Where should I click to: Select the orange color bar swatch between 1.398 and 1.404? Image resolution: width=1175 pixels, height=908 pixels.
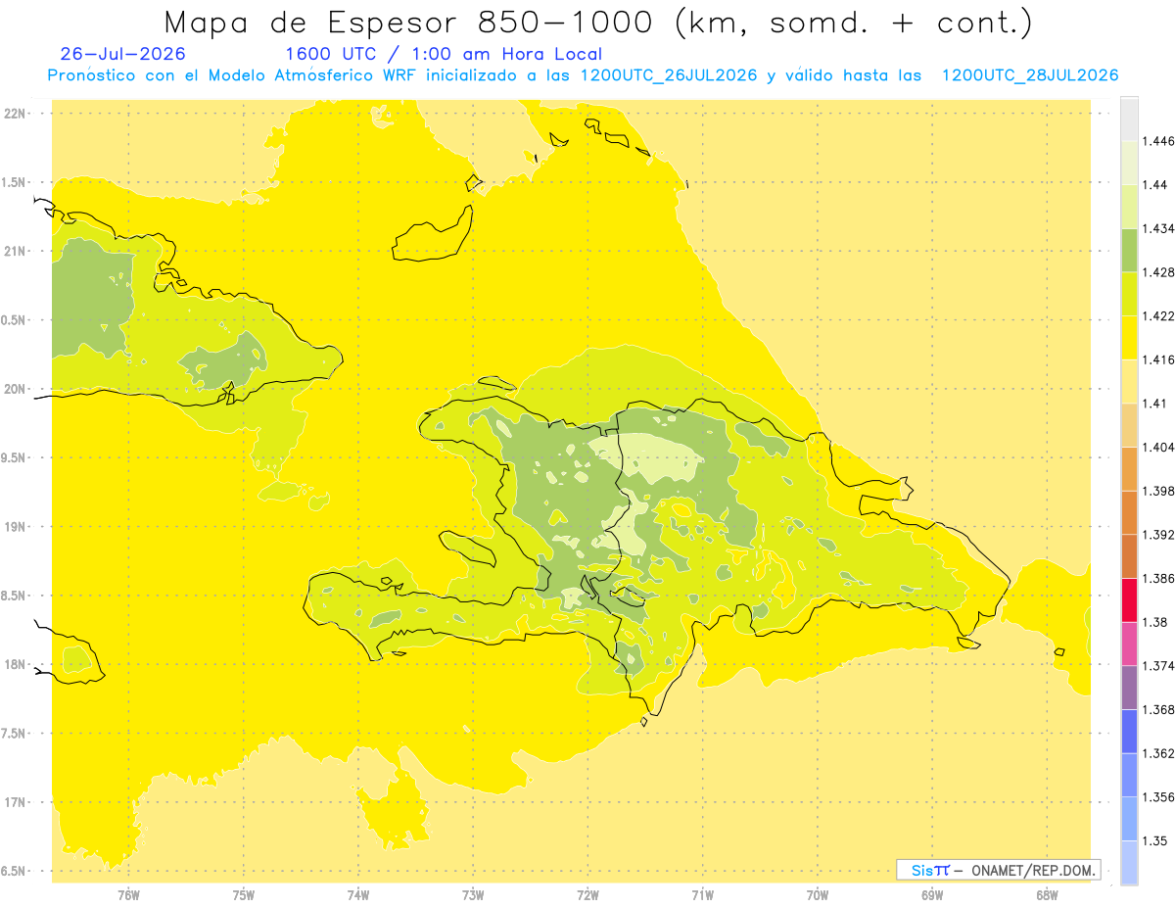[x=1129, y=468]
